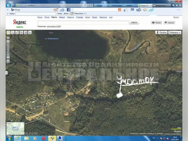Open the Показать layers dropdown
The height and width of the screenshot is (141, 188).
(175, 32)
